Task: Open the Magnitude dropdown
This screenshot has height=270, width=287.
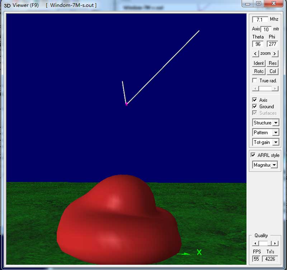Action: click(265, 165)
